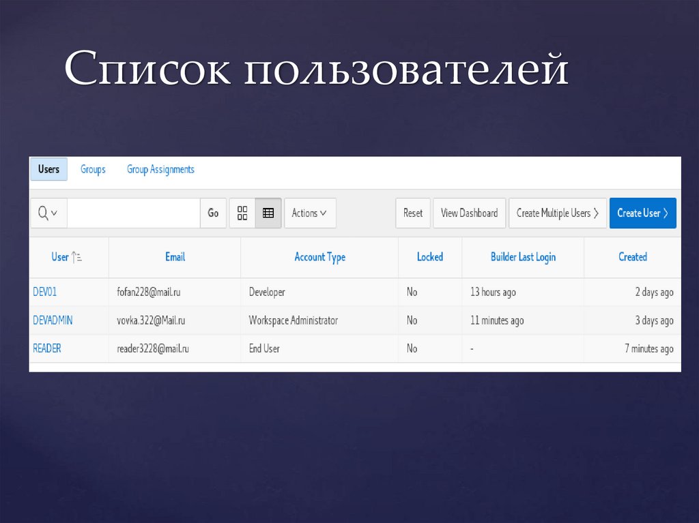Expand the search column selector chevron
The height and width of the screenshot is (523, 699).
[53, 213]
